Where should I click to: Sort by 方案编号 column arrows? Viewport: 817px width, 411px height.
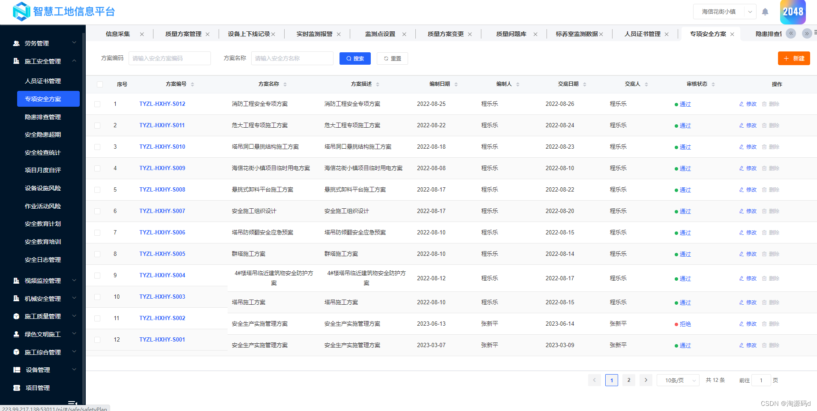pos(192,84)
